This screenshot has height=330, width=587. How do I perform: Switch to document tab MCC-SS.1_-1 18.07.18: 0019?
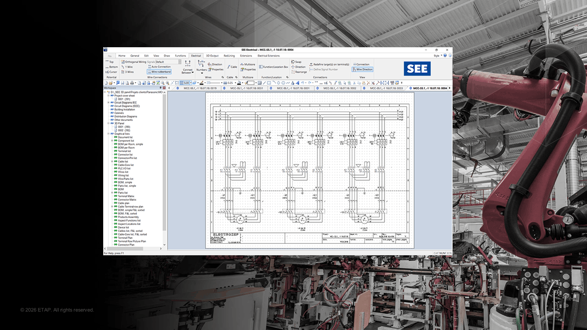200,88
